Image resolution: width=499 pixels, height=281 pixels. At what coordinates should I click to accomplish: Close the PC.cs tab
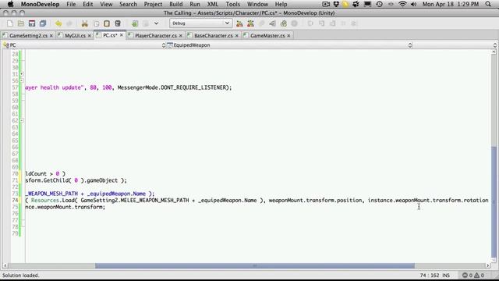[x=122, y=35]
